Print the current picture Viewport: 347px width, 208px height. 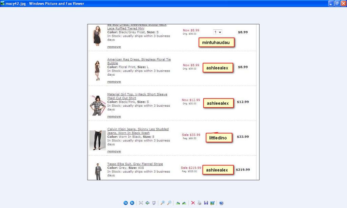tap(200, 203)
